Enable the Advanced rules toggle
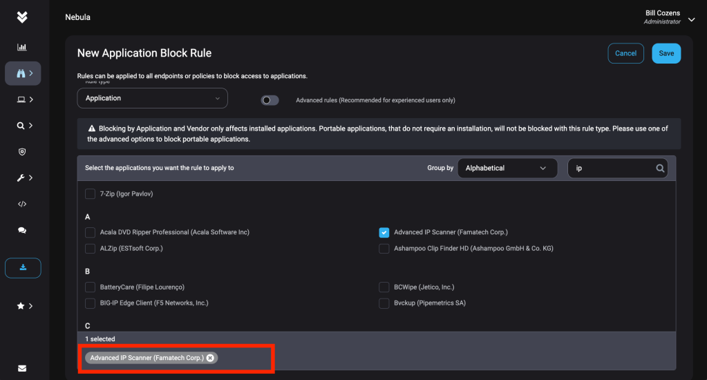The image size is (707, 380). 270,100
